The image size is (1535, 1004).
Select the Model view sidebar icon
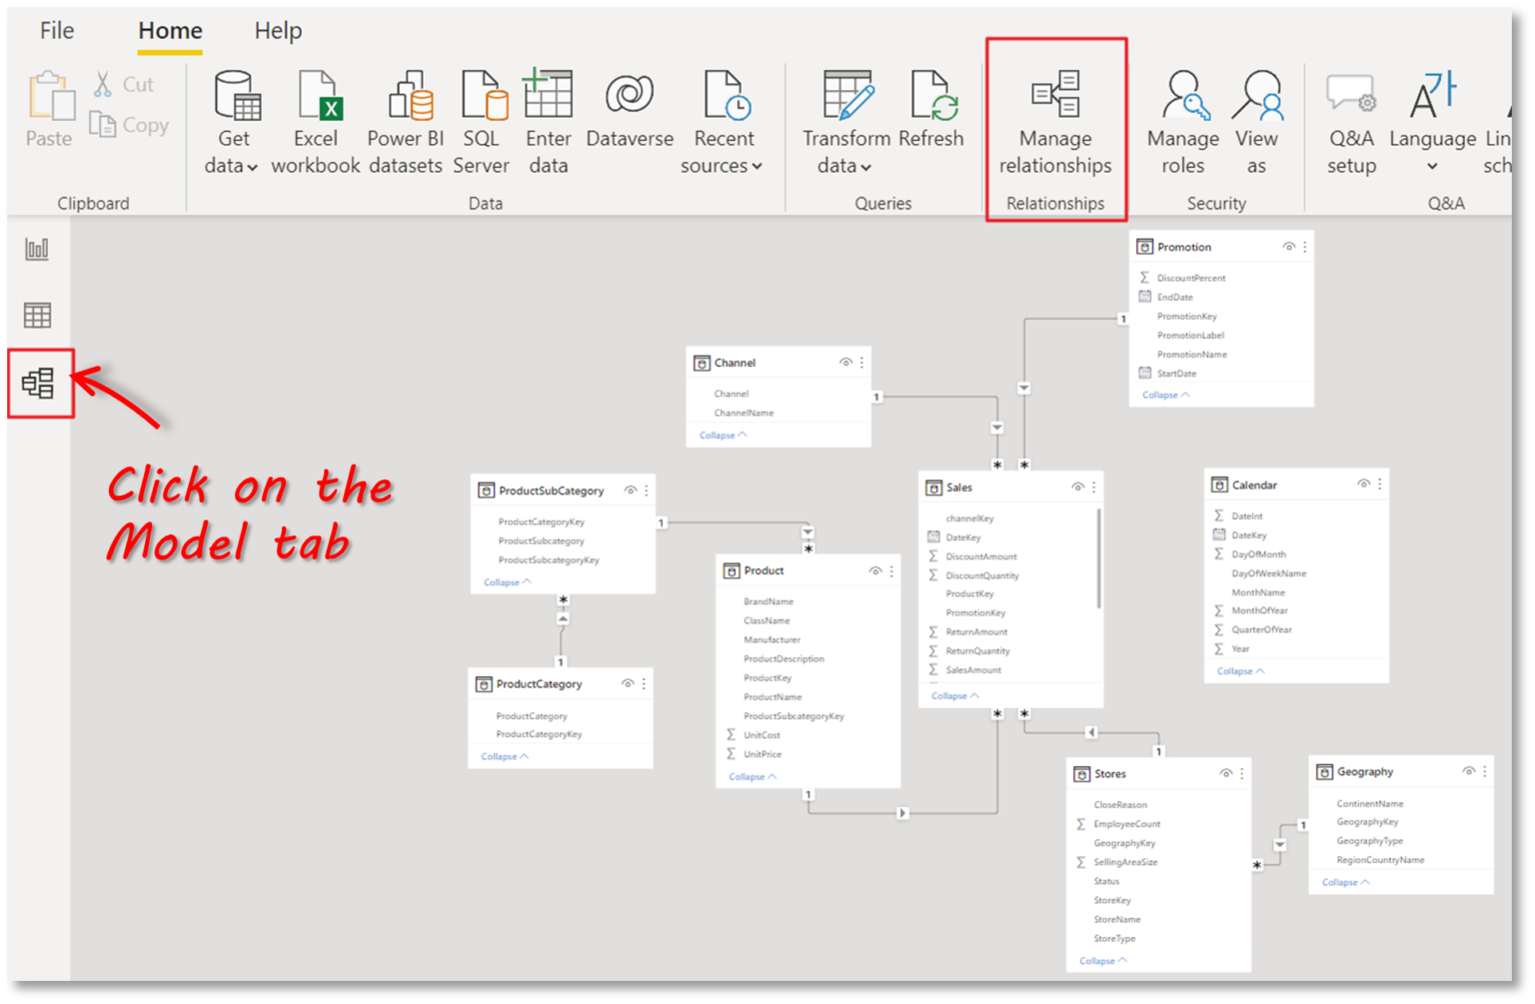point(40,381)
